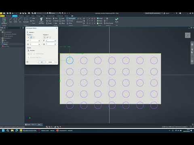Image resolution: width=194 pixels, height=145 pixels.
Task: Click Cancel in Rectangular Pattern dialog
Action: point(50,62)
